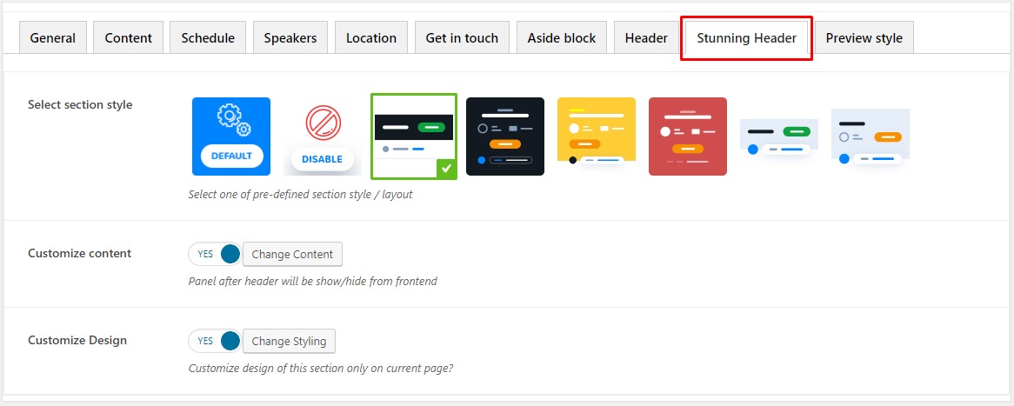This screenshot has width=1014, height=406.
Task: Open the Get in touch tab
Action: point(462,37)
